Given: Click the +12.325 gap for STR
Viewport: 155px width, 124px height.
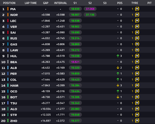Looking at the screenshot, I should tap(46, 115).
